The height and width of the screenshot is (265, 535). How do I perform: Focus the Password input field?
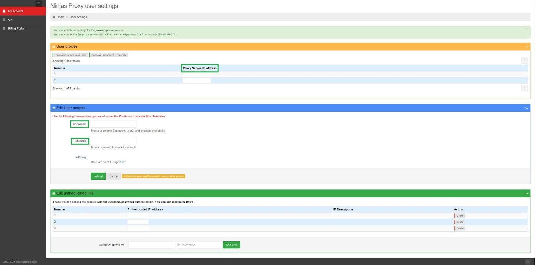click(114, 141)
